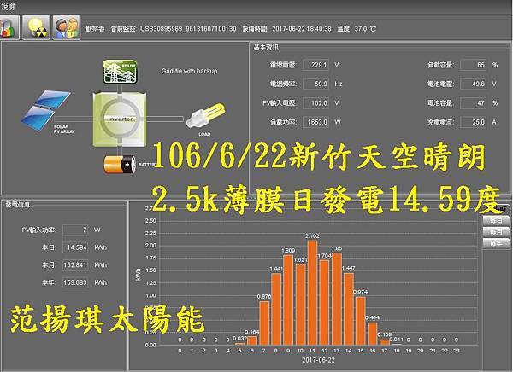Click the chart bar labeled 1.704
This screenshot has width=513, height=372.
tap(324, 302)
